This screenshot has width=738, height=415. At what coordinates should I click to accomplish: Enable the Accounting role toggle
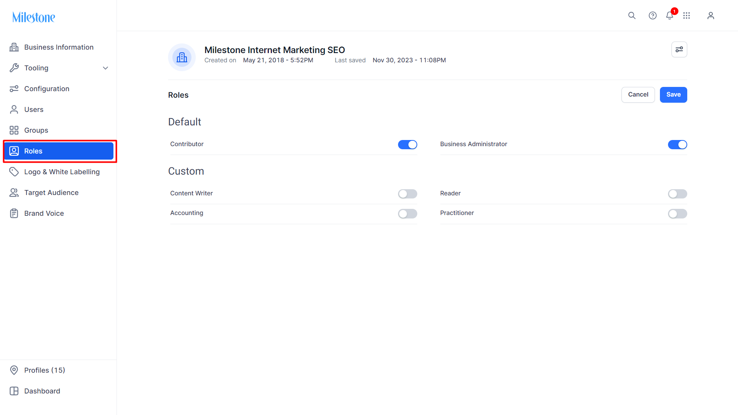coord(408,213)
